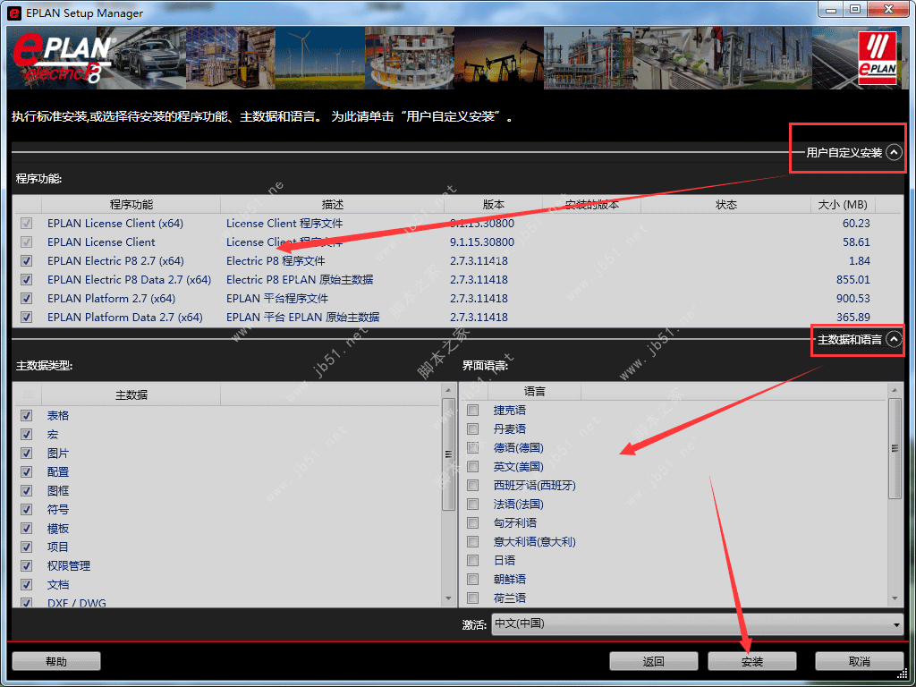Sort by the 状态 column header
Screen dimensions: 916x687
[726, 205]
